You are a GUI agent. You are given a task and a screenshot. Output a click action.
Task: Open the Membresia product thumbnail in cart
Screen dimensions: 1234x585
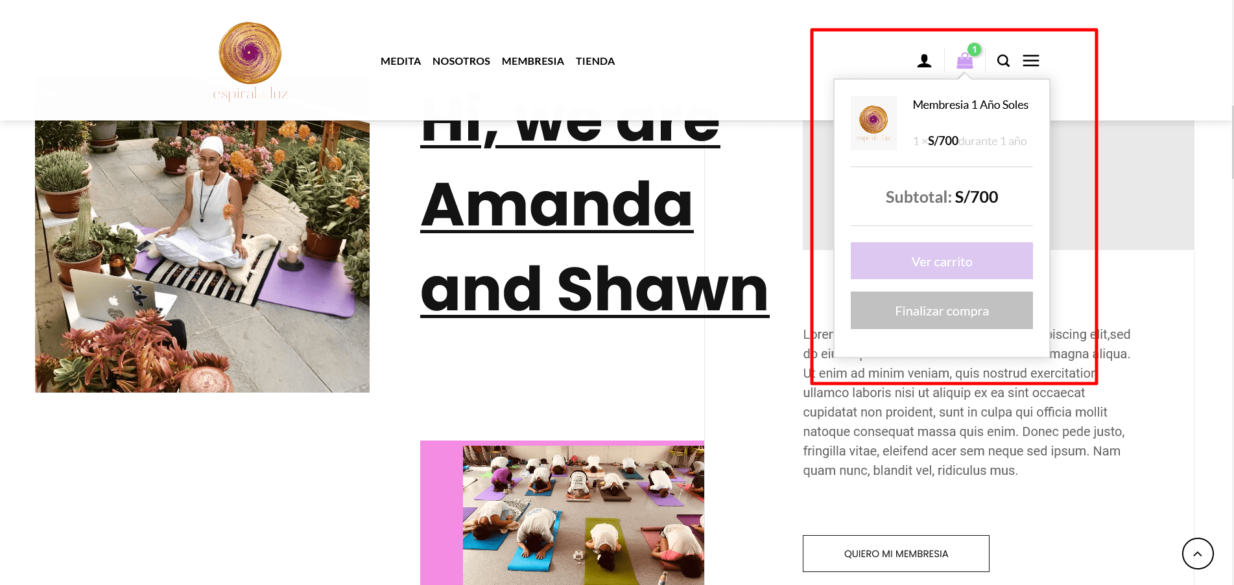point(873,123)
